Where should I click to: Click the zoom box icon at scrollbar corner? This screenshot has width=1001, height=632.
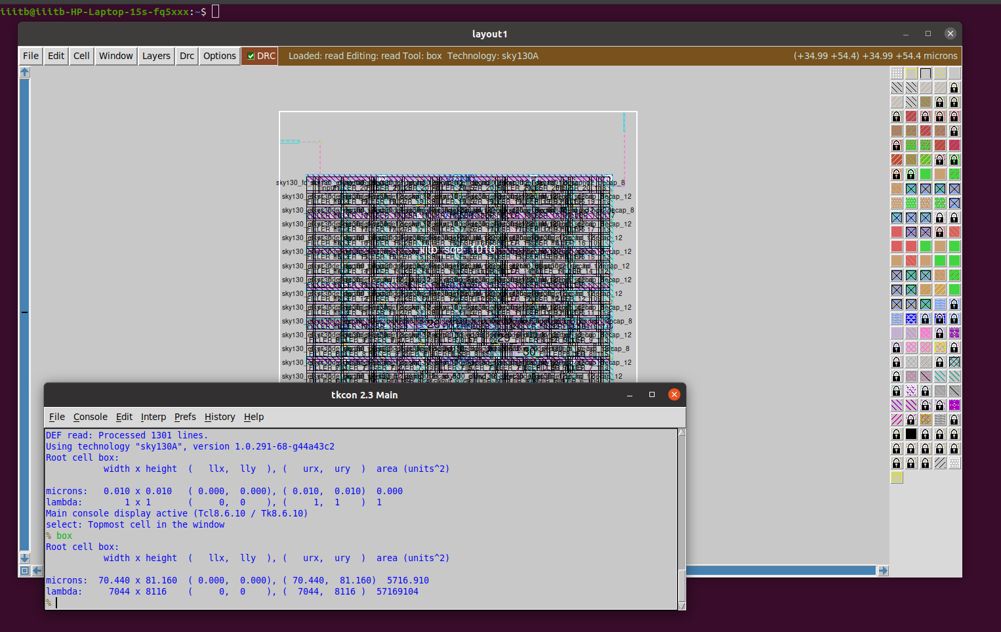click(x=24, y=571)
